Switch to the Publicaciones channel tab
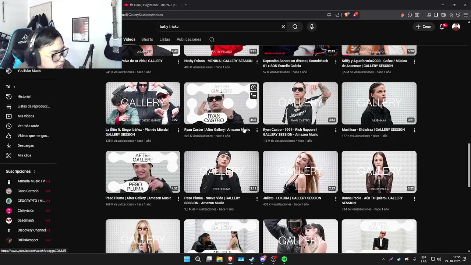471x265 pixels. pyautogui.click(x=189, y=39)
